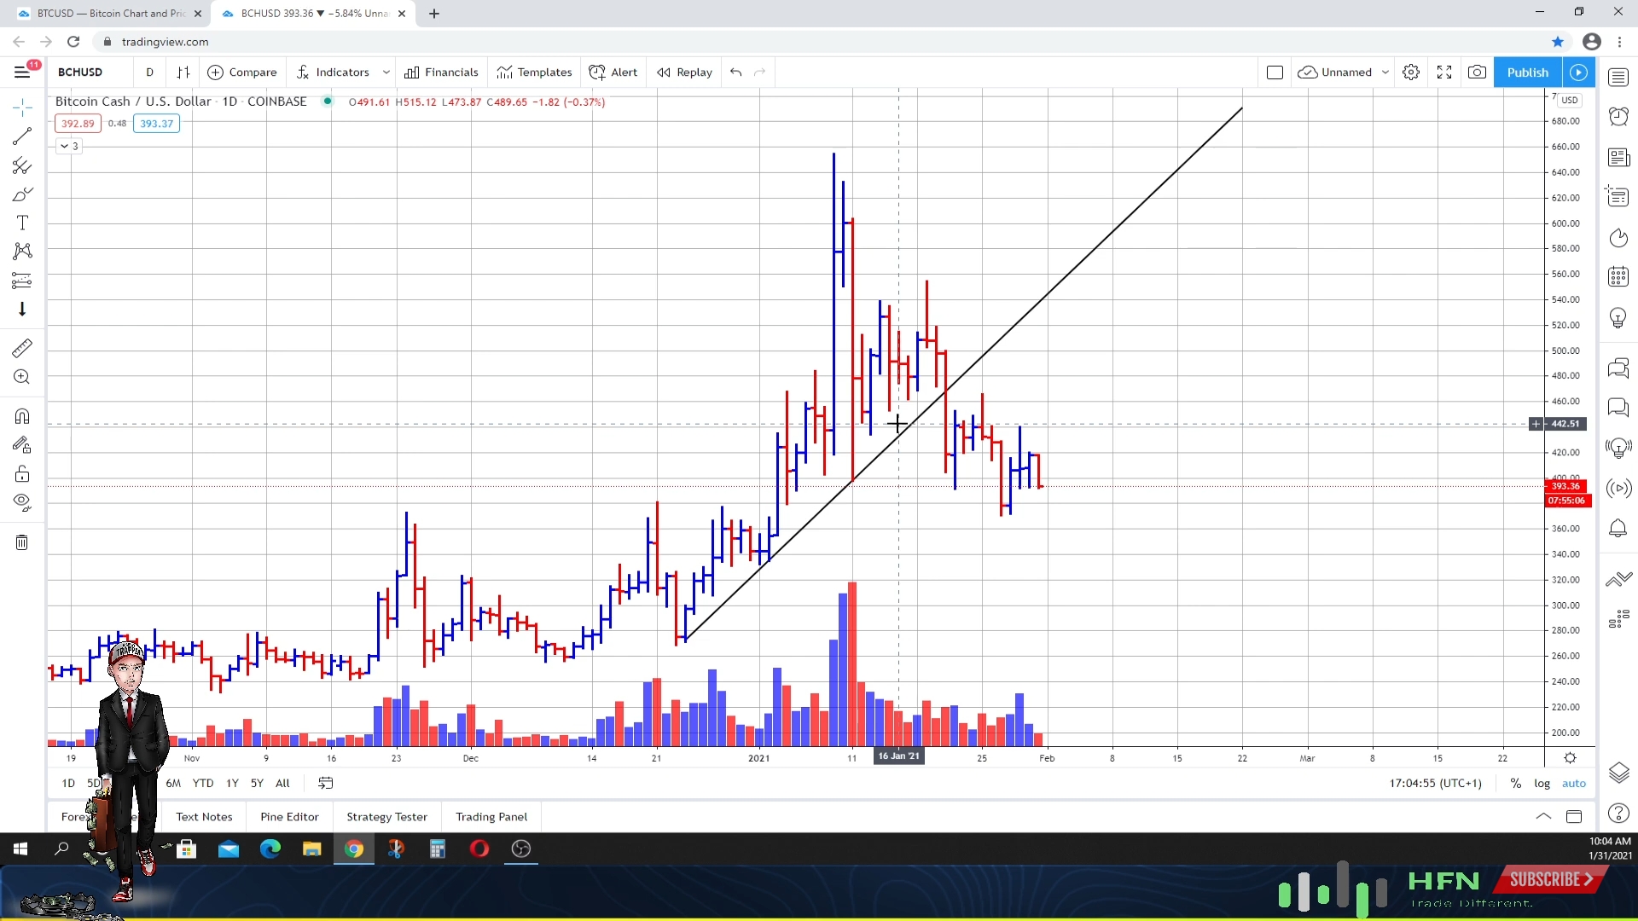Select the Text annotation tool

(22, 223)
